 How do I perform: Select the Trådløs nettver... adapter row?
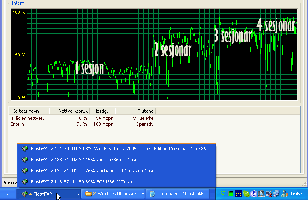point(83,118)
